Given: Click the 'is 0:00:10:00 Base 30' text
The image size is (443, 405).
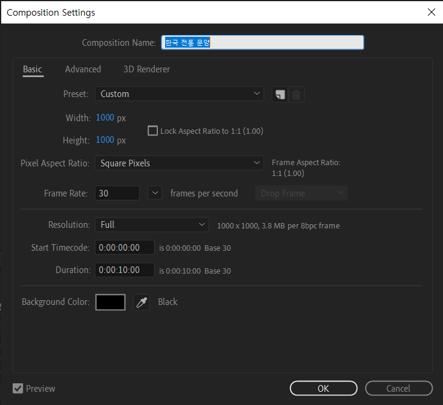Looking at the screenshot, I should pyautogui.click(x=195, y=271).
